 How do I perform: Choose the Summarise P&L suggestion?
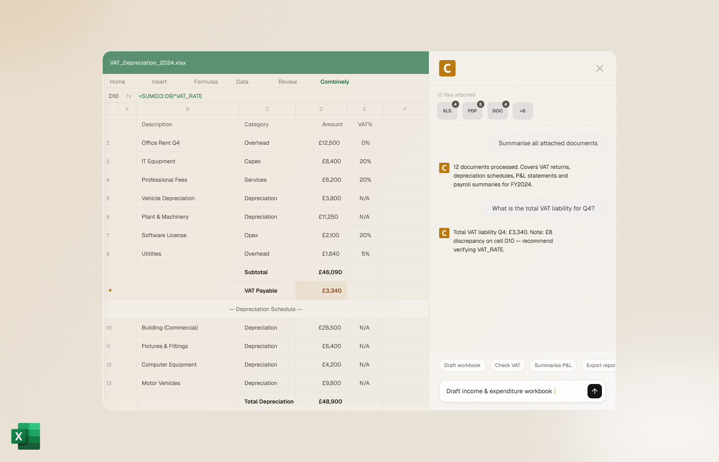[x=553, y=365]
